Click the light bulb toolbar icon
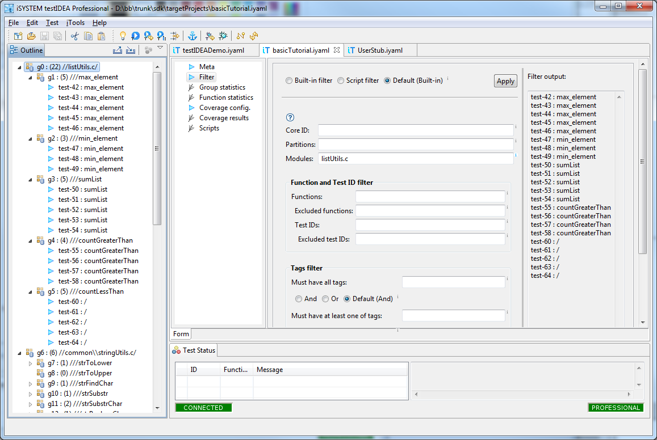Viewport: 657px width, 440px height. click(122, 36)
